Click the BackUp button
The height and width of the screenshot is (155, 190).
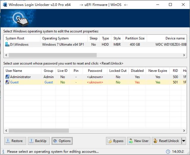pyautogui.click(x=38, y=141)
